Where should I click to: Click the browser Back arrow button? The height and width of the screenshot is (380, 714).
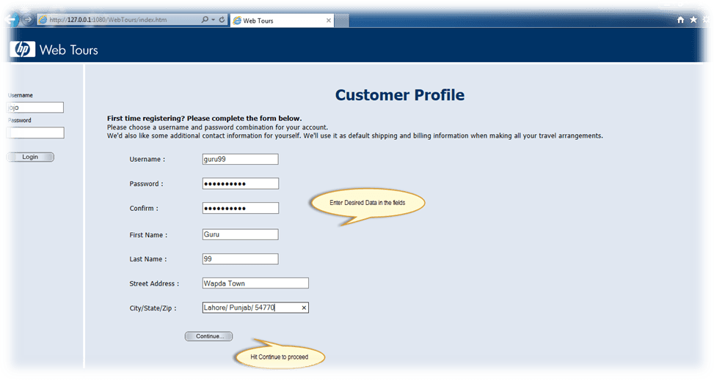tap(11, 20)
